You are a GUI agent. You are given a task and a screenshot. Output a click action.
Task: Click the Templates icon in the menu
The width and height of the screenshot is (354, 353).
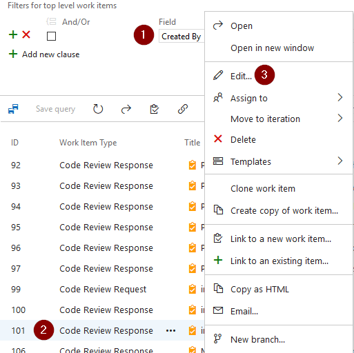218,161
